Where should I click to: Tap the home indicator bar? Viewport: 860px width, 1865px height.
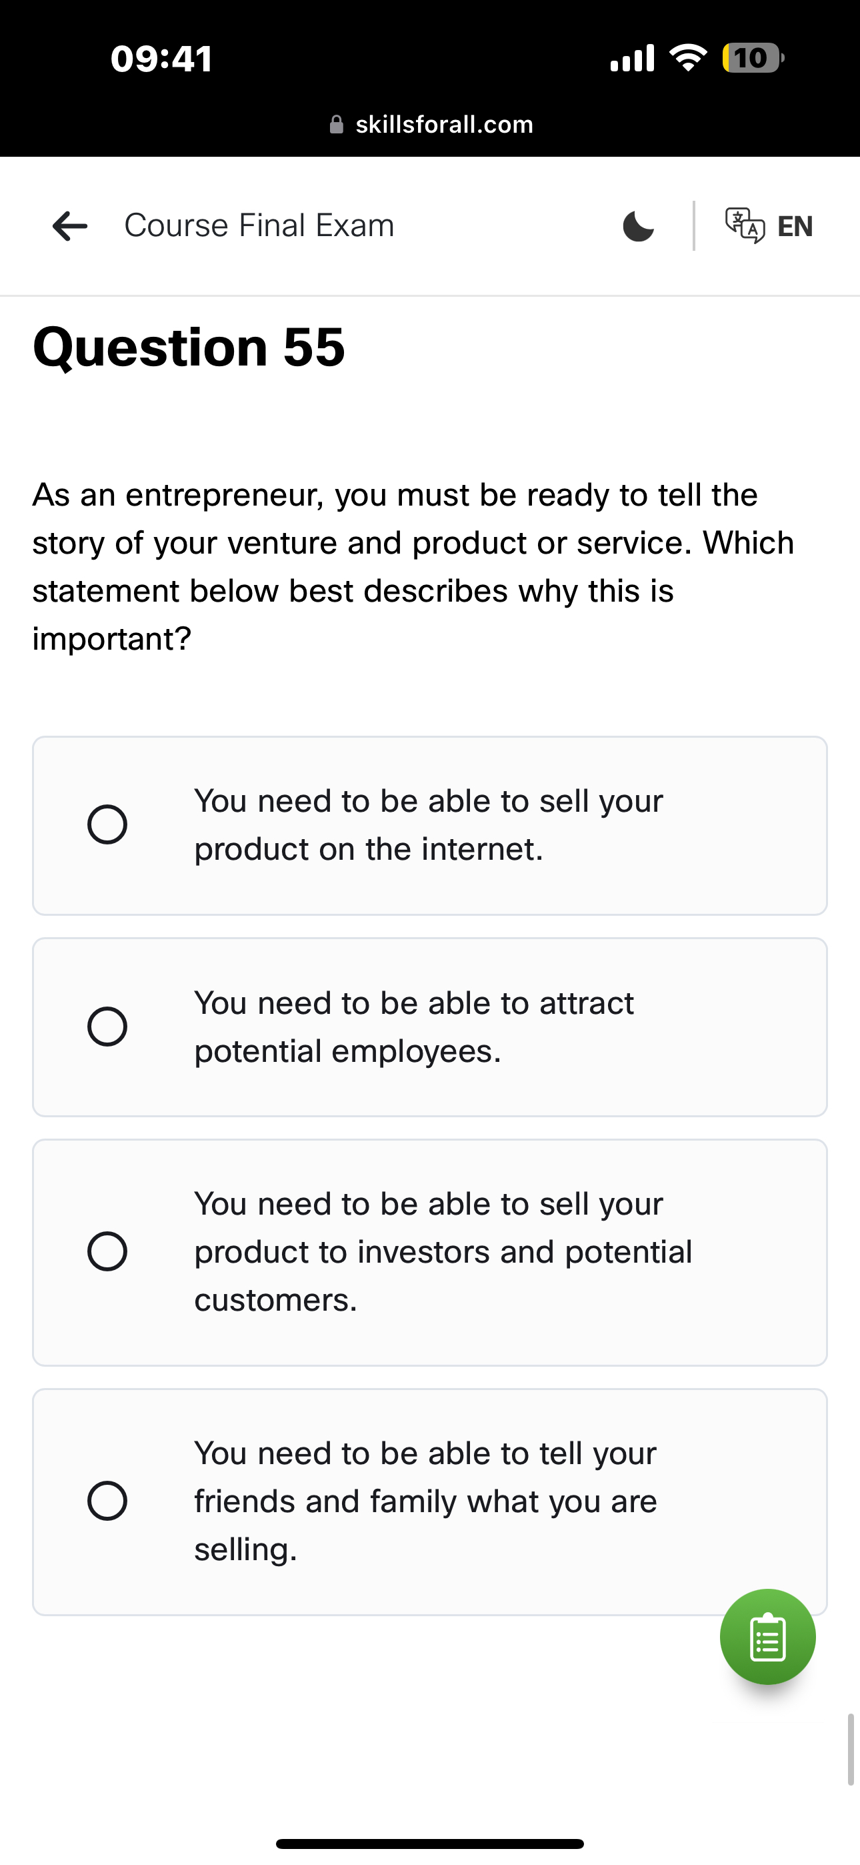tap(430, 1843)
